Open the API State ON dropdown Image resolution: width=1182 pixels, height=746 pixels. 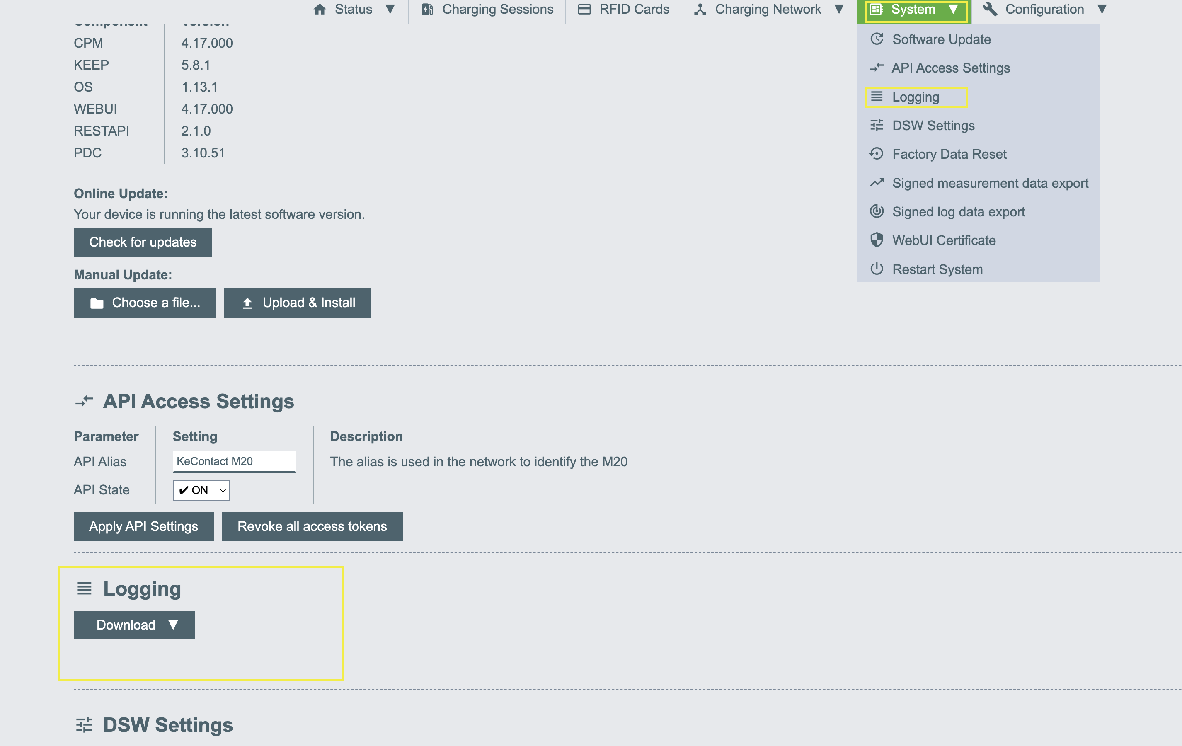coord(201,490)
